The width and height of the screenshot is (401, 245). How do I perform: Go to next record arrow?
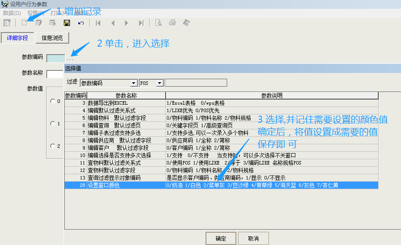pos(127,23)
